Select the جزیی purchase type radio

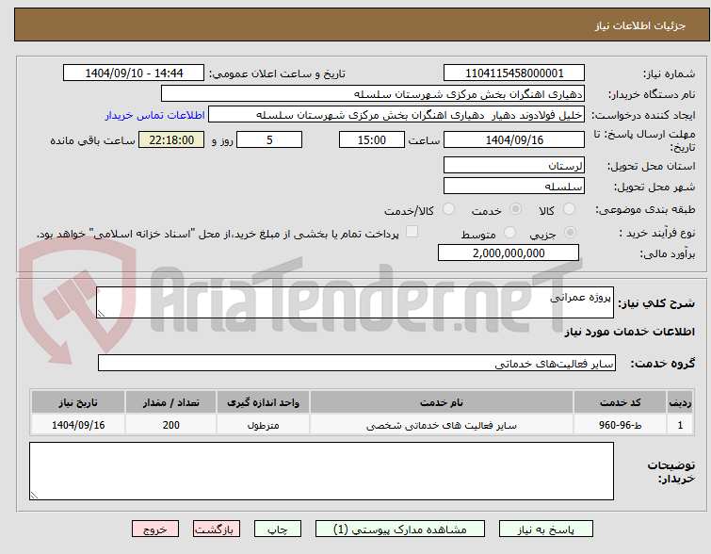tap(570, 233)
